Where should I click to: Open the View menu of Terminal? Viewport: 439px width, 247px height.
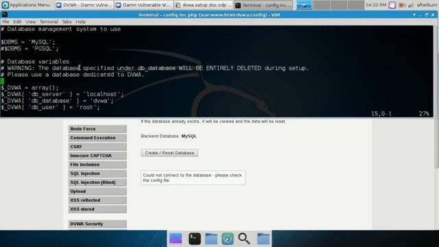coord(30,21)
